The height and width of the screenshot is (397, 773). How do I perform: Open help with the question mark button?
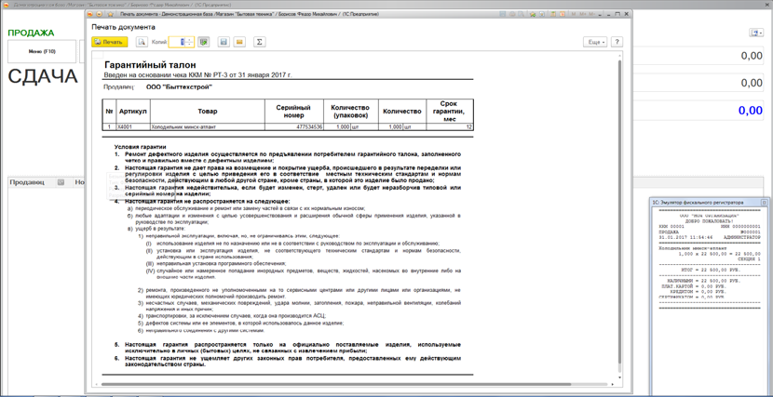pos(617,42)
